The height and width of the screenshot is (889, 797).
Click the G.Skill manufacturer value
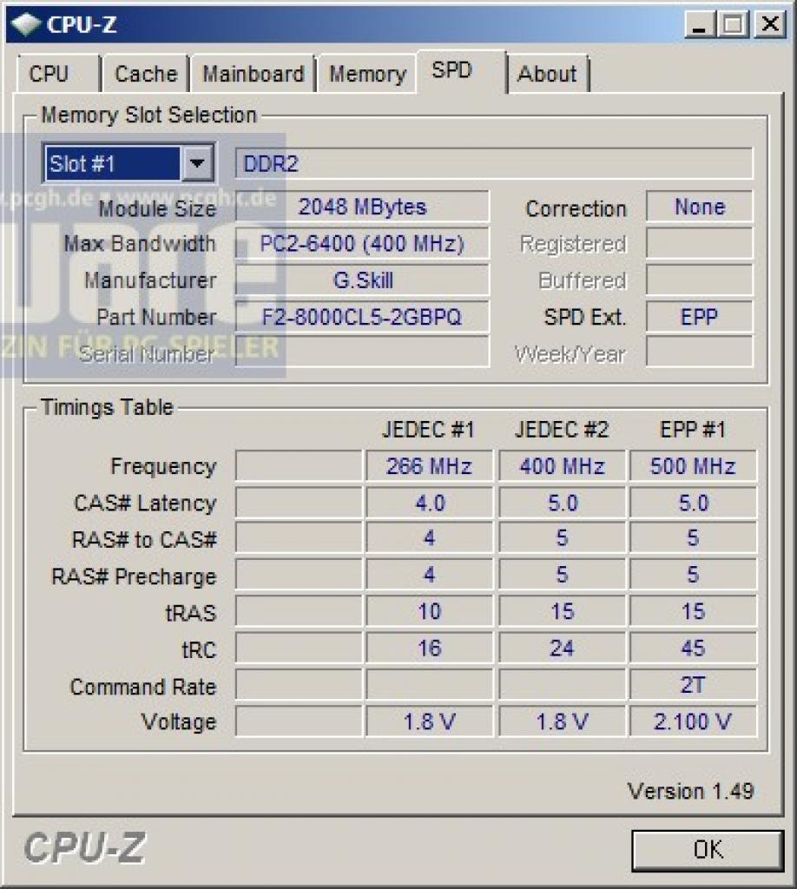pyautogui.click(x=362, y=280)
